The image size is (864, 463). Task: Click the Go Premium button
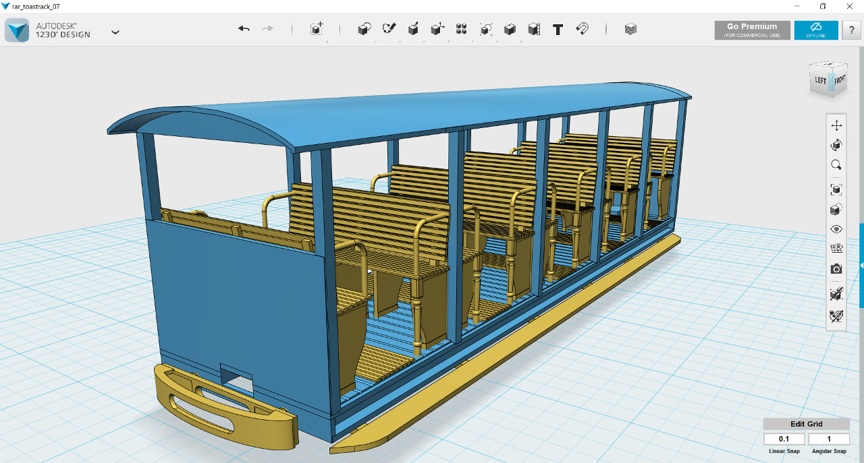tap(752, 30)
